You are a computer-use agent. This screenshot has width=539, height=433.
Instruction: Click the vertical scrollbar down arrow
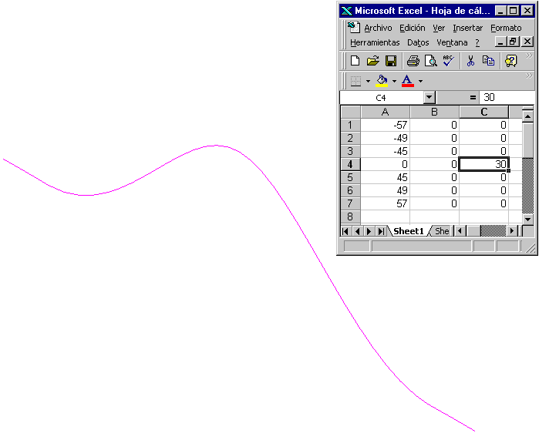click(x=527, y=220)
